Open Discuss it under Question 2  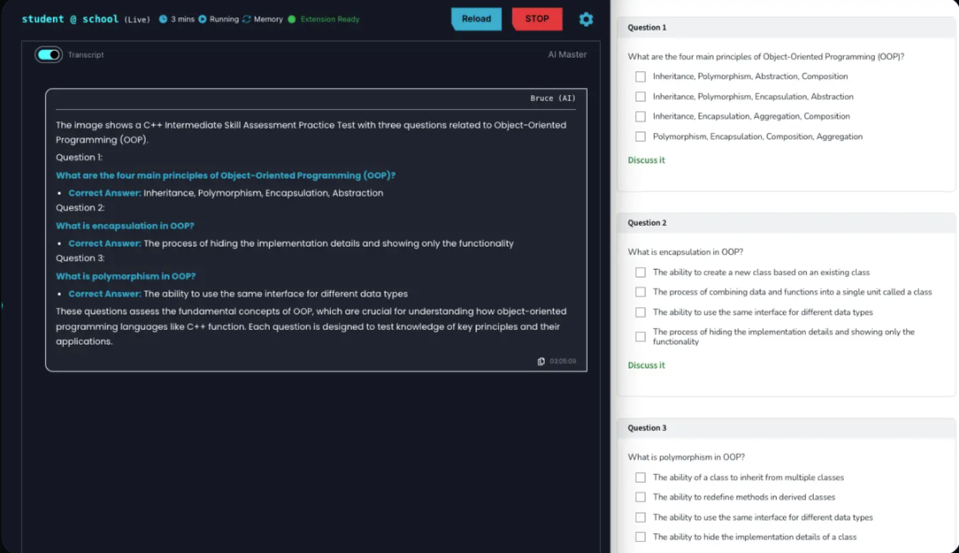point(646,365)
